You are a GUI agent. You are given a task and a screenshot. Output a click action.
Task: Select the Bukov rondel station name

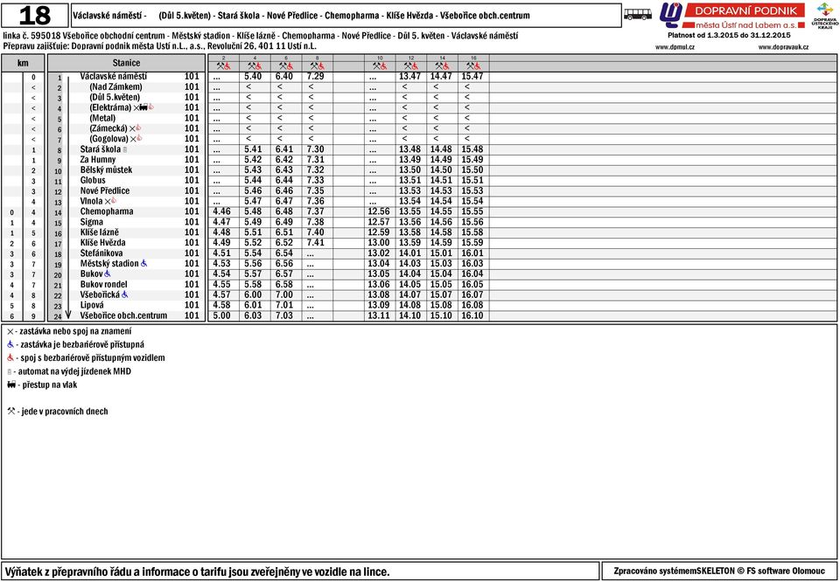coord(104,285)
